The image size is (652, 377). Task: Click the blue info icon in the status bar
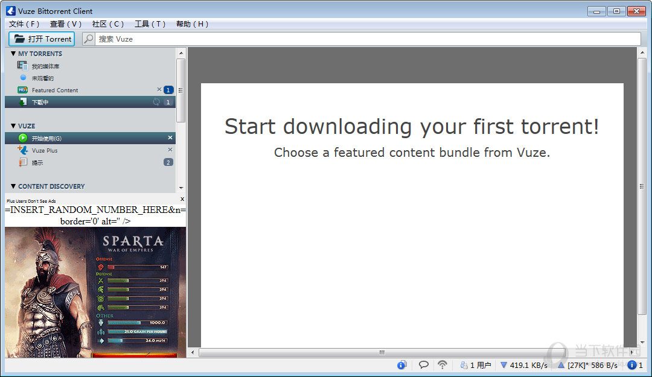[x=401, y=365]
